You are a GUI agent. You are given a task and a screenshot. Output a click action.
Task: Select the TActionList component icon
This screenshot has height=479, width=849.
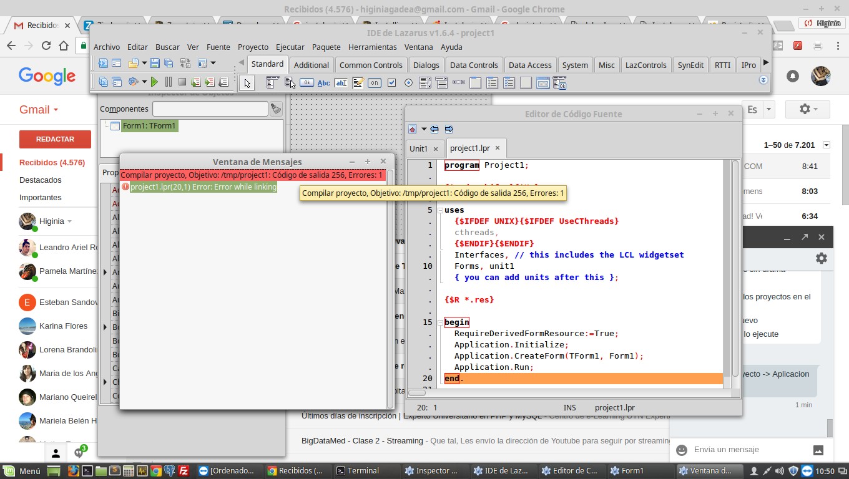coord(560,82)
